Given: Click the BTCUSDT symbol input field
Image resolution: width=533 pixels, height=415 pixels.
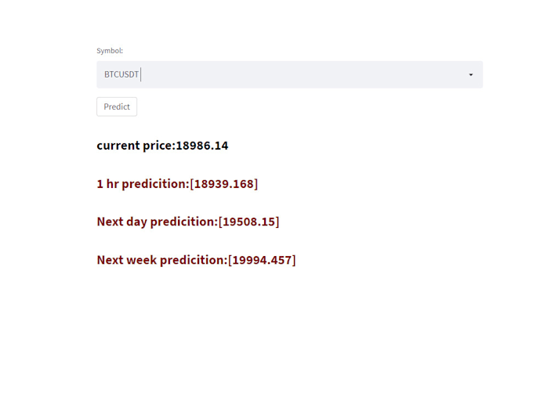Looking at the screenshot, I should pyautogui.click(x=289, y=74).
